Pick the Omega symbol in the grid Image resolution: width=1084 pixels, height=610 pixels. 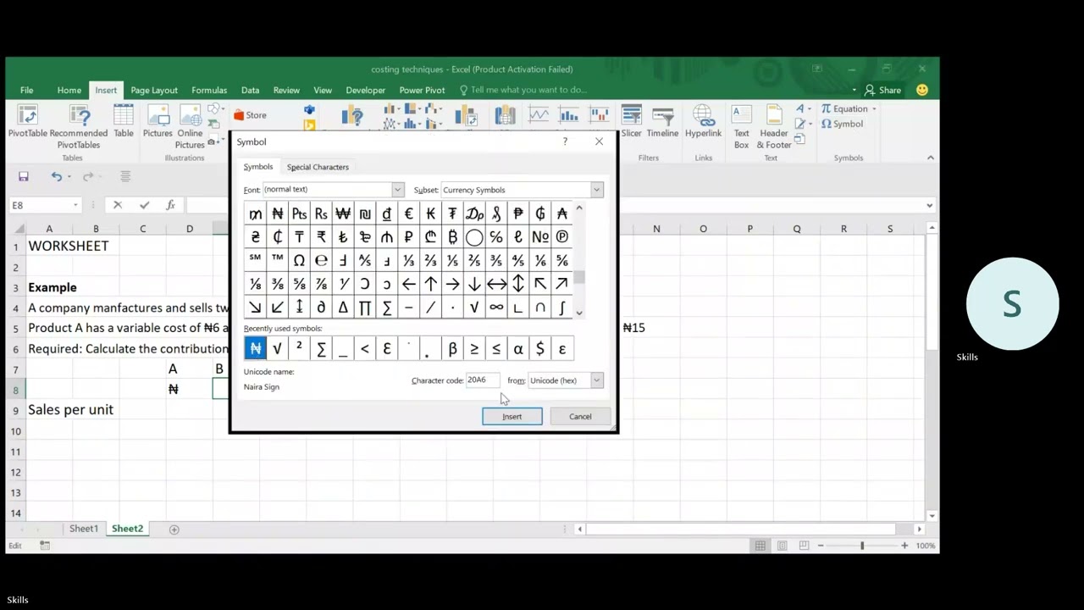pyautogui.click(x=299, y=261)
